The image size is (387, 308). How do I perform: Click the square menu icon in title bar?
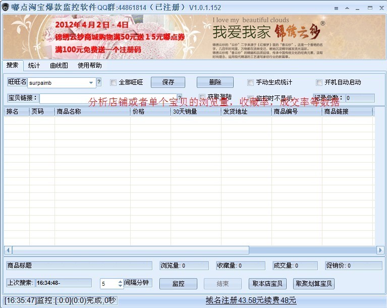336,9
